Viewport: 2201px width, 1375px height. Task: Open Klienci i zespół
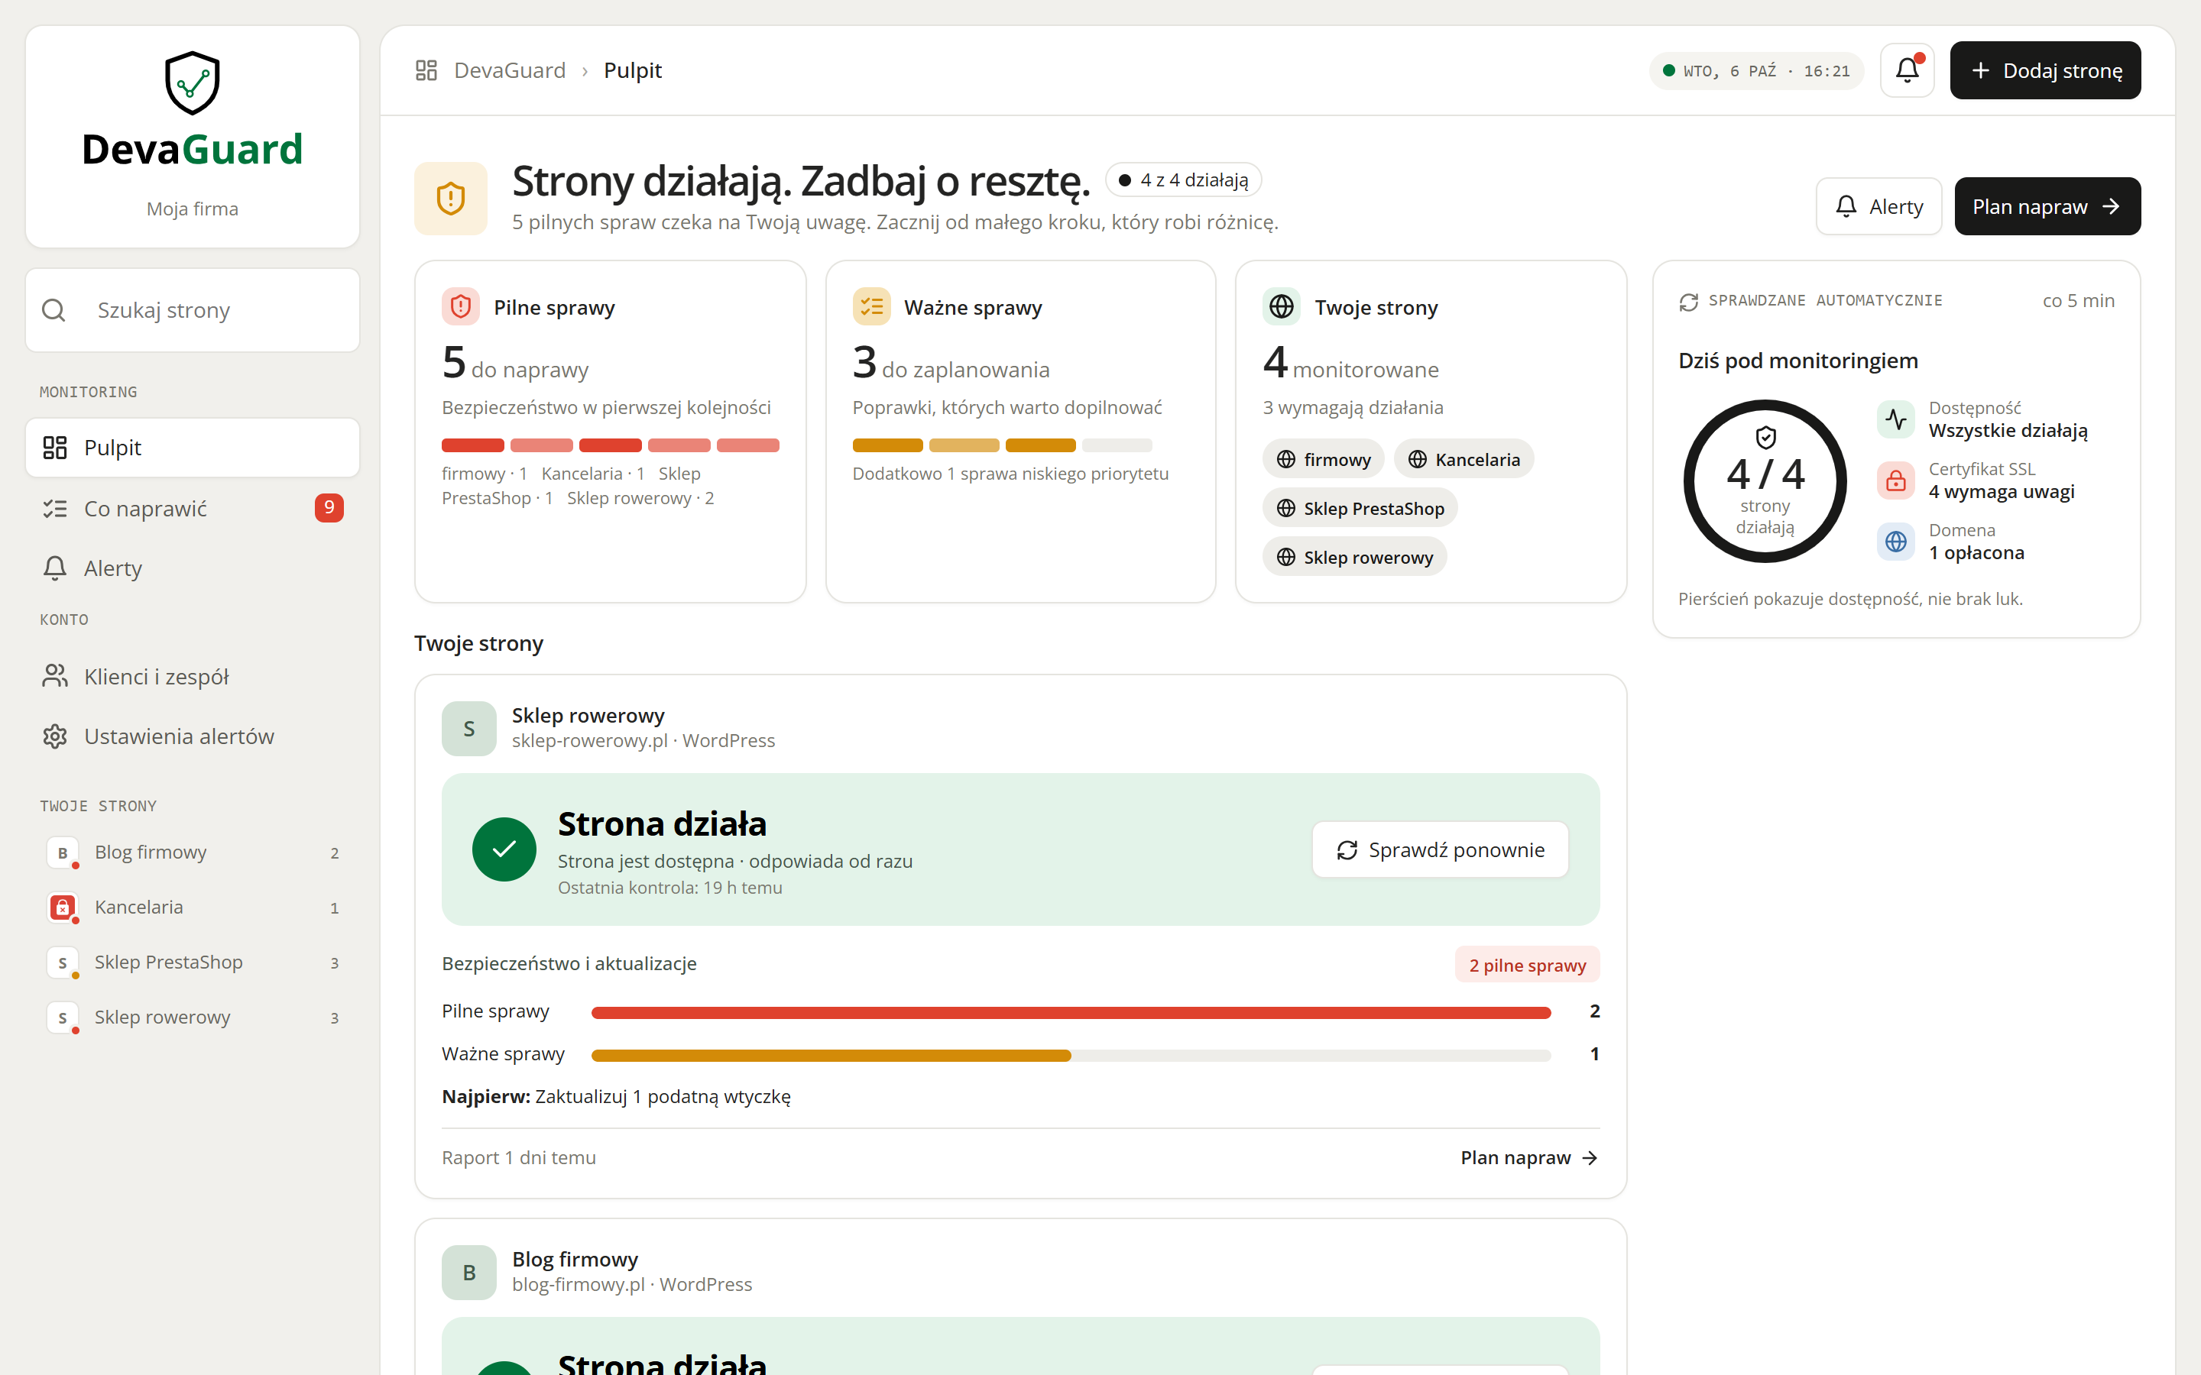193,677
